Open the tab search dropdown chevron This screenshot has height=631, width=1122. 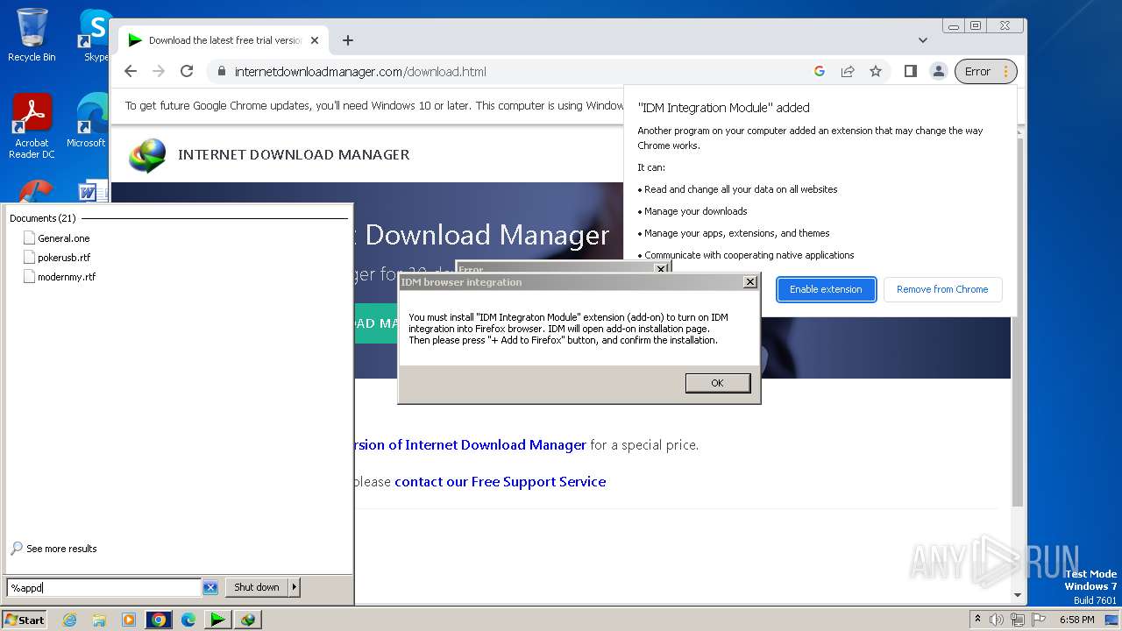coord(923,40)
